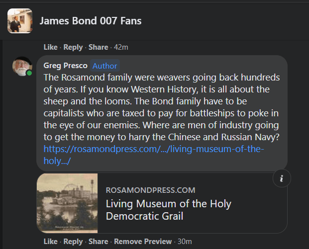Open the Living Museum of the Holy Democratic Grail title

tap(169, 210)
